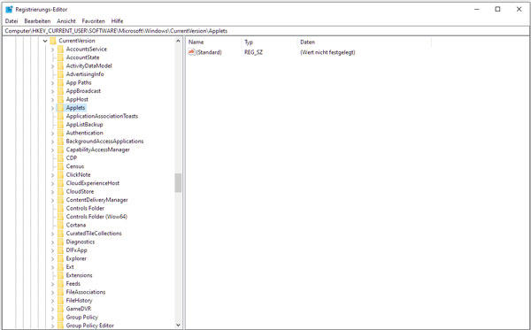Click the Ext folder icon
The height and width of the screenshot is (330, 531).
tap(60, 267)
